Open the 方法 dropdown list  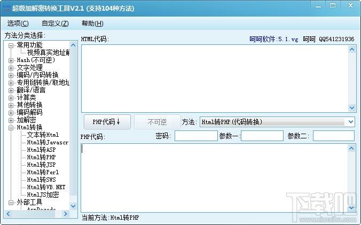[351, 122]
